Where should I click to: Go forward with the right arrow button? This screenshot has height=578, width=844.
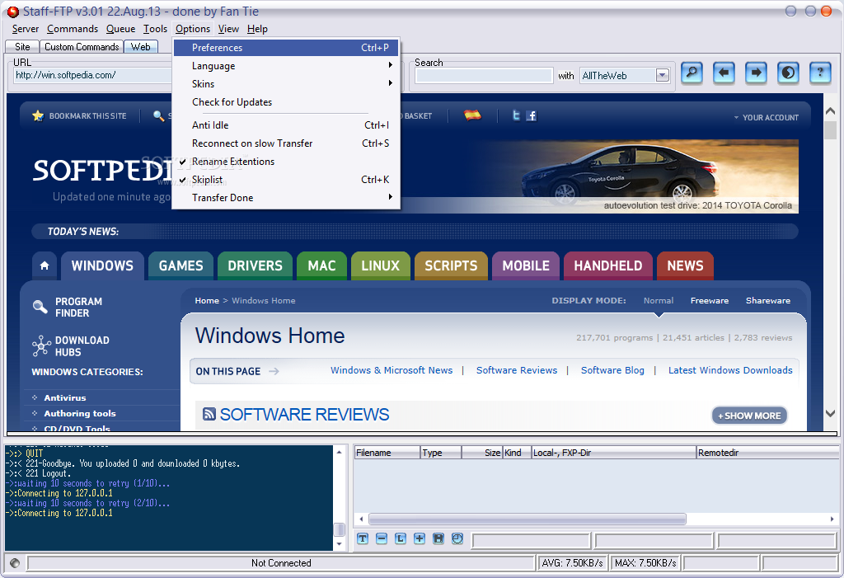[x=757, y=73]
